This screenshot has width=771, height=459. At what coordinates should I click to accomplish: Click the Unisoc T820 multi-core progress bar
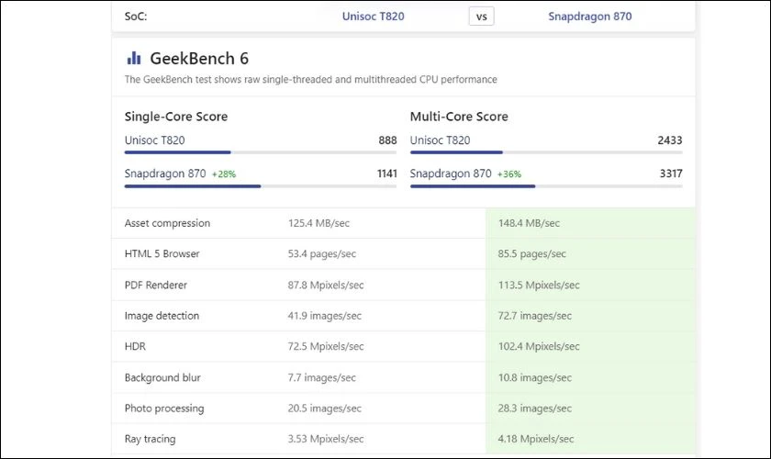546,152
